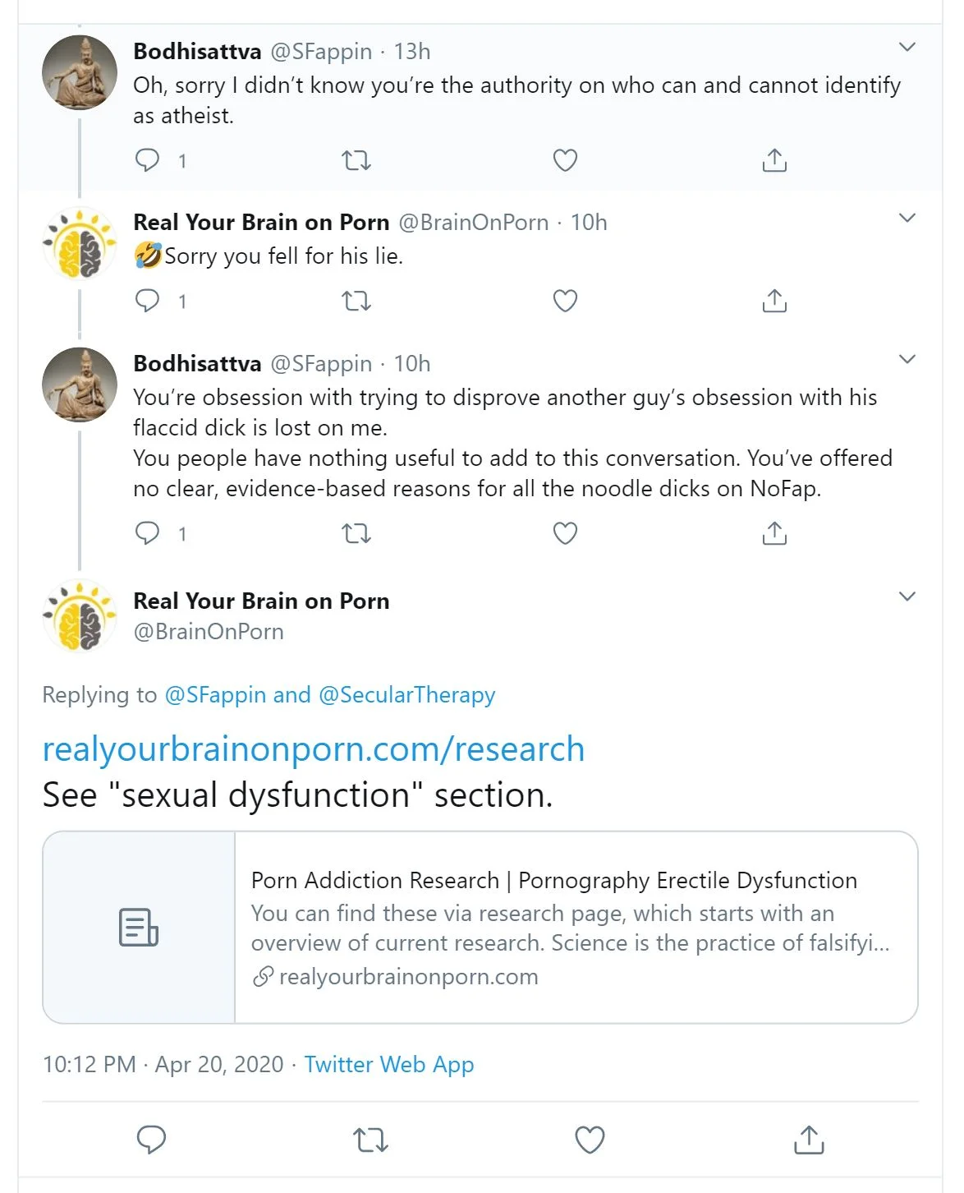
Task: Reply to Bodhisattva's 13h atheist tweet
Action: [147, 159]
